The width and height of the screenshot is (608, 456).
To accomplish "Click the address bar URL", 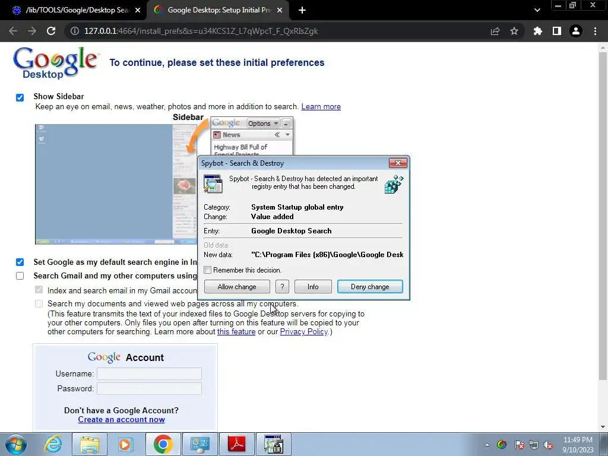I will click(x=201, y=31).
